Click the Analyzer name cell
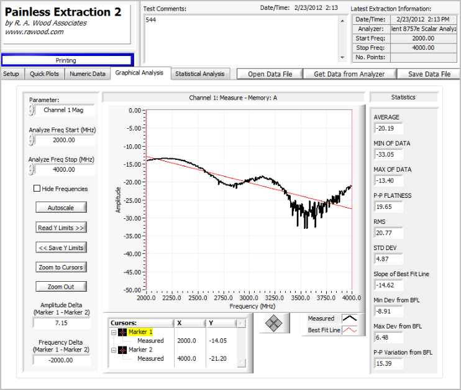The width and height of the screenshot is (461, 390). (423, 29)
